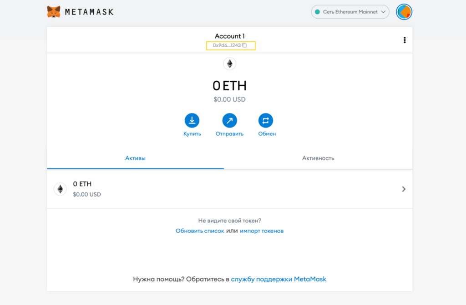Expand the 0 ETH asset row chevron

(404, 189)
